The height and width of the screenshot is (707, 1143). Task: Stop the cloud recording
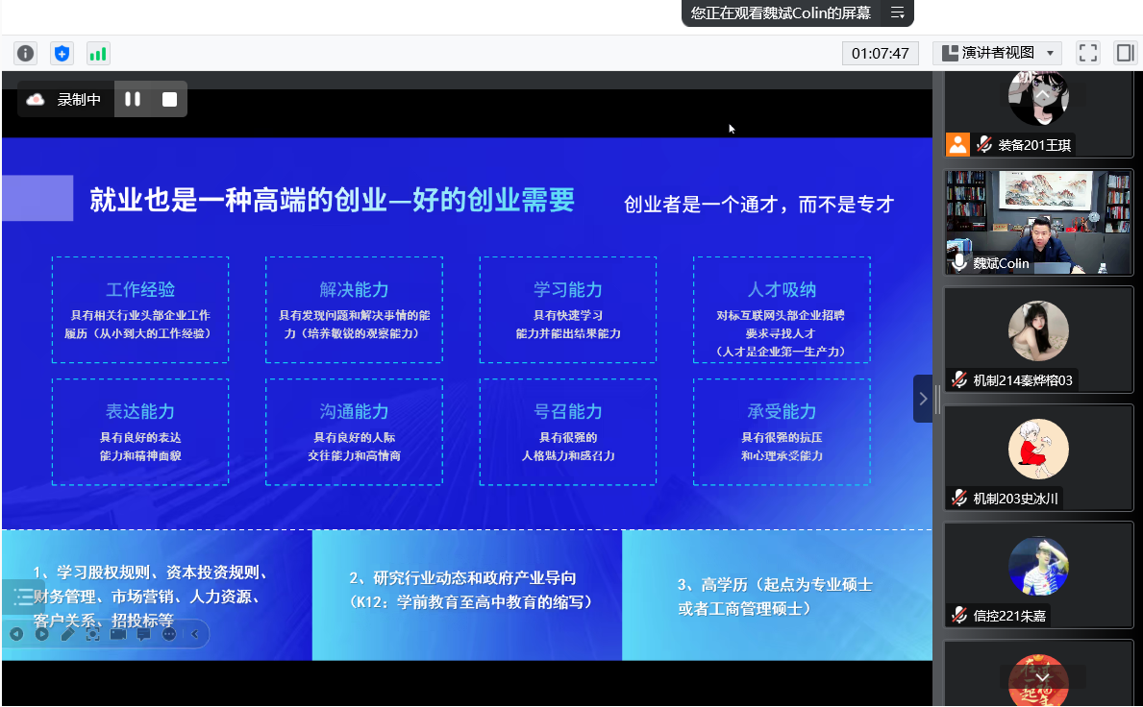pos(169,99)
